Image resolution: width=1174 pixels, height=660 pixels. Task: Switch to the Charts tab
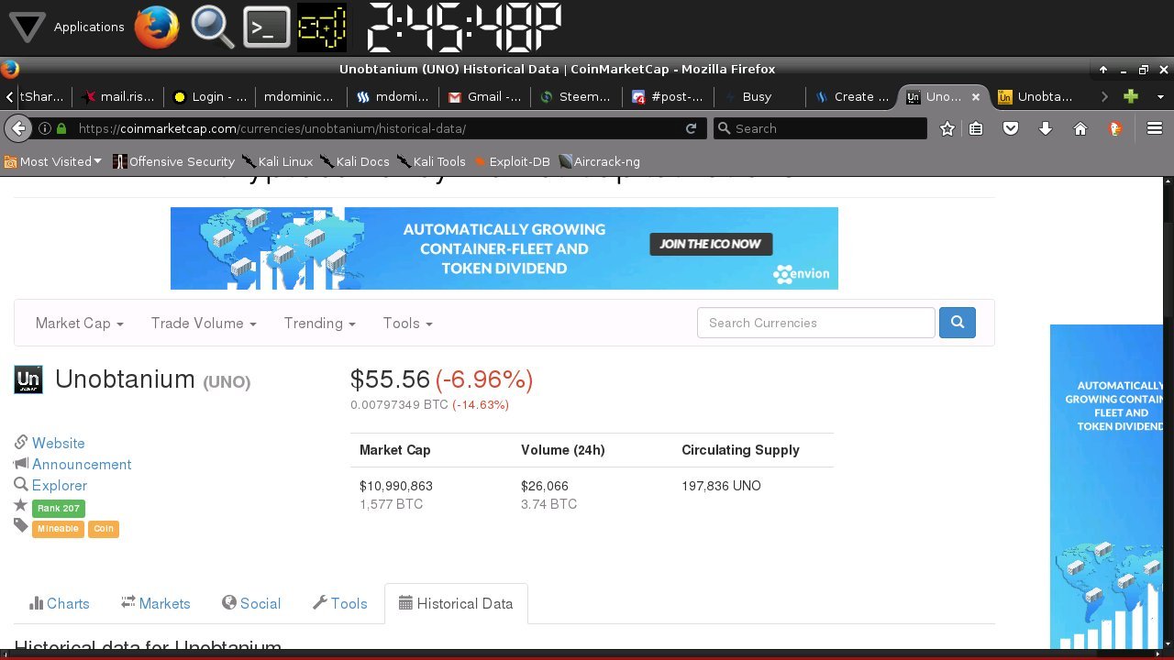point(60,603)
